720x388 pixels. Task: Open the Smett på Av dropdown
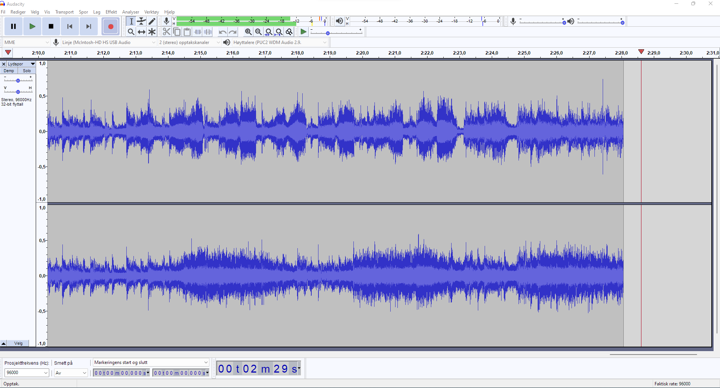[71, 373]
